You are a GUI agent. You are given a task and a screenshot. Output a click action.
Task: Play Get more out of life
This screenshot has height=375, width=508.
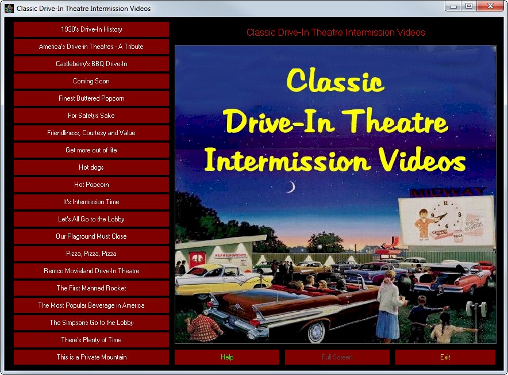(91, 150)
